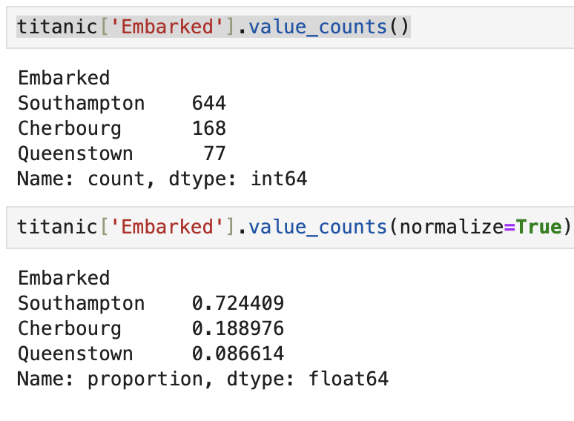
Task: Click the word normalize in the second cell
Action: [452, 227]
